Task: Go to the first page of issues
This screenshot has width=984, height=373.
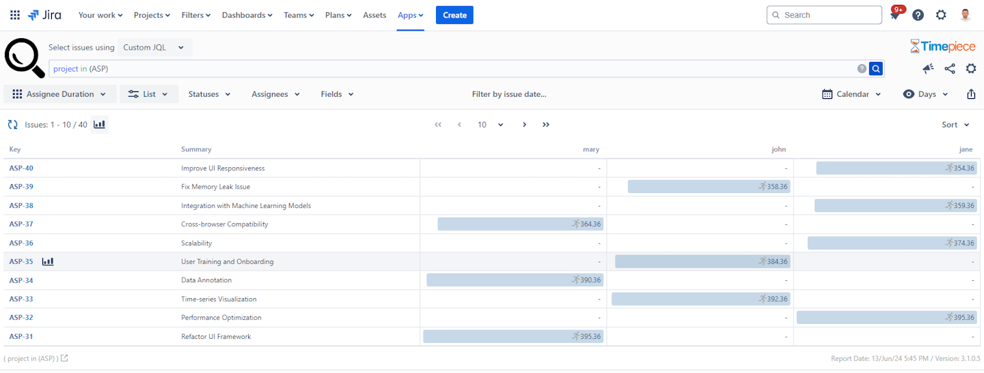Action: click(x=438, y=125)
